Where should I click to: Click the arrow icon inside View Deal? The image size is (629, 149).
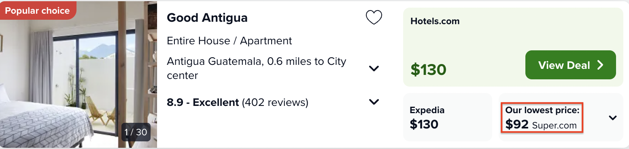click(600, 65)
